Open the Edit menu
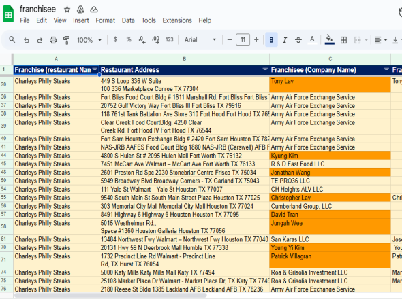This screenshot has height=299, width=402. (x=42, y=20)
